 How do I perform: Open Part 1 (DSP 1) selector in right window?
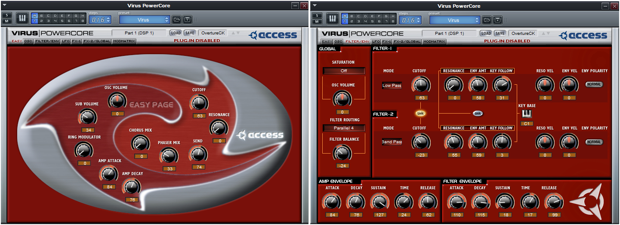pyautogui.click(x=449, y=33)
